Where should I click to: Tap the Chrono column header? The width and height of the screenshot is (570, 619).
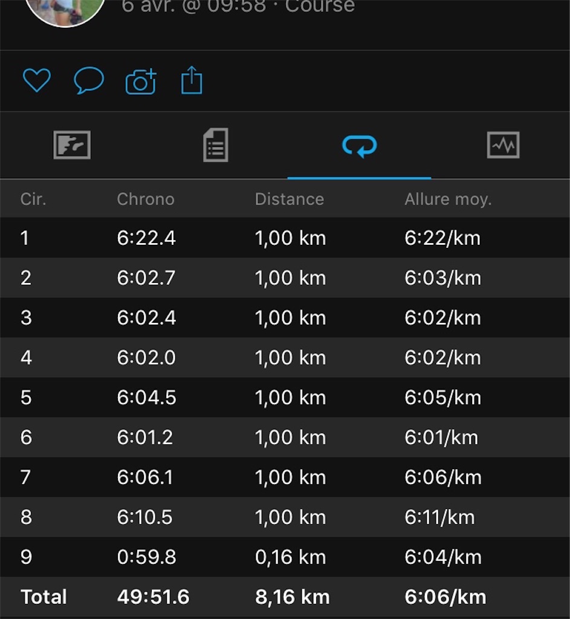click(x=146, y=199)
